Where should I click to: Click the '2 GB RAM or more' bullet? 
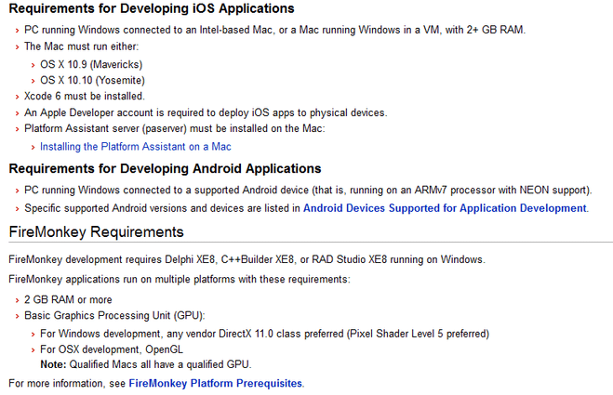click(68, 299)
